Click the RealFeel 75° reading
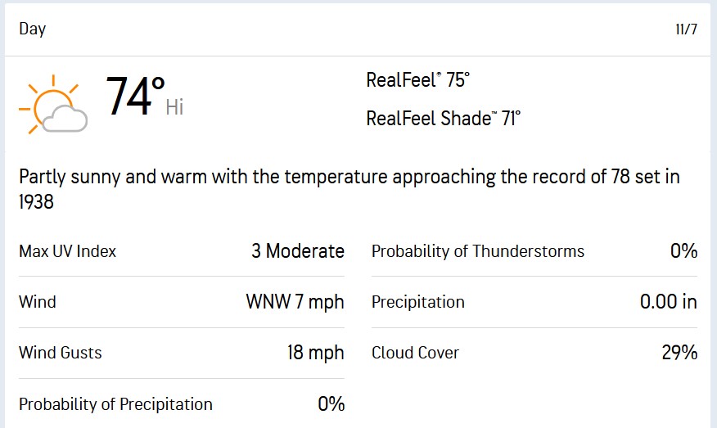The height and width of the screenshot is (428, 717). pos(417,80)
